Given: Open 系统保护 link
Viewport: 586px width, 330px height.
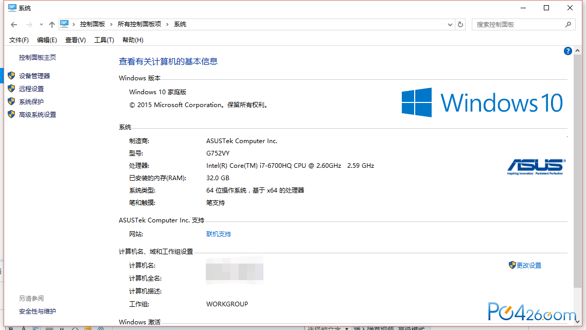Looking at the screenshot, I should (x=31, y=102).
